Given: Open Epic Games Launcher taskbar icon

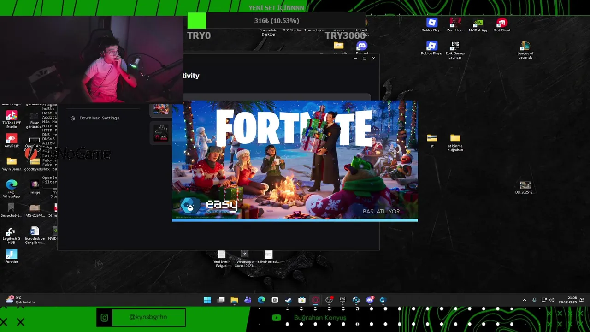Looking at the screenshot, I should point(342,300).
